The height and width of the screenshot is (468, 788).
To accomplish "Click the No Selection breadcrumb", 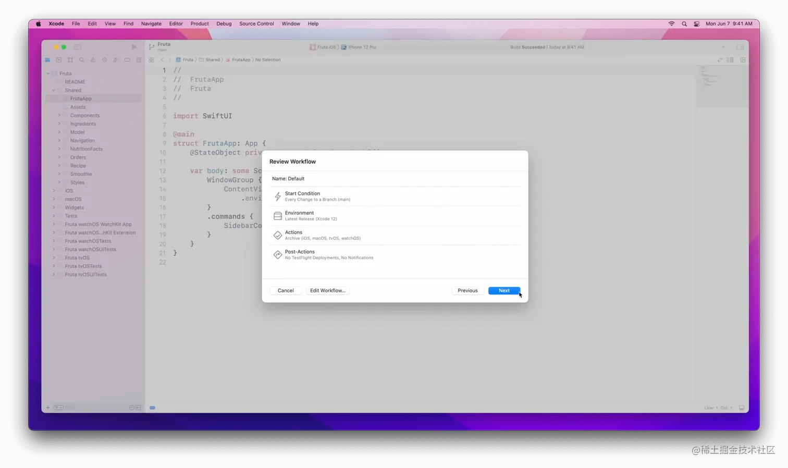I will point(268,60).
